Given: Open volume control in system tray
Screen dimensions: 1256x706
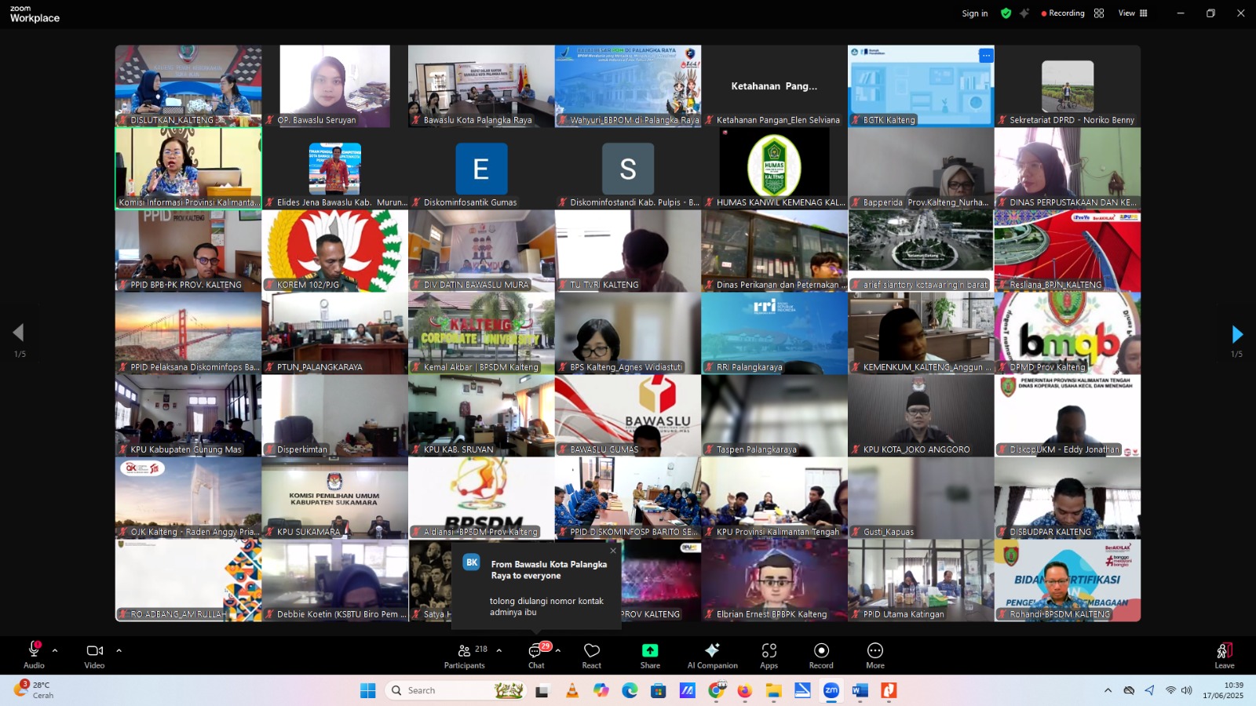Looking at the screenshot, I should (1186, 690).
